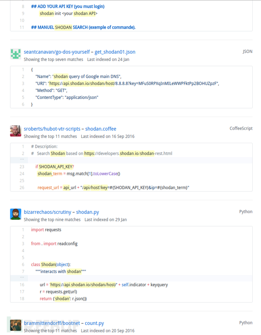Expand hidden lines in shodan.coffee snippet
The height and width of the screenshot is (335, 261).
point(22,159)
